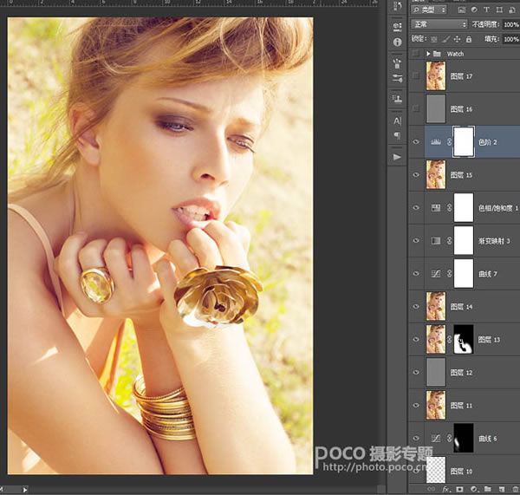Viewport: 520px width, 495px height.
Task: Add a layer mask
Action: pos(459,489)
